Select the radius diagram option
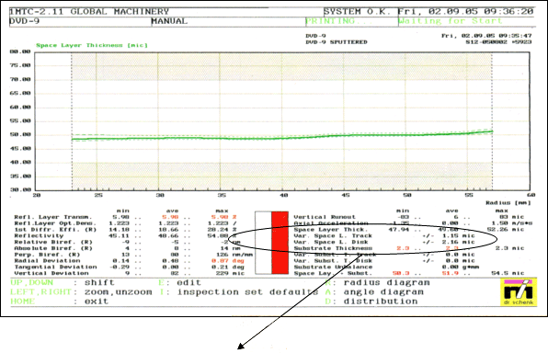Image resolution: width=548 pixels, height=353 pixels. coord(386,282)
